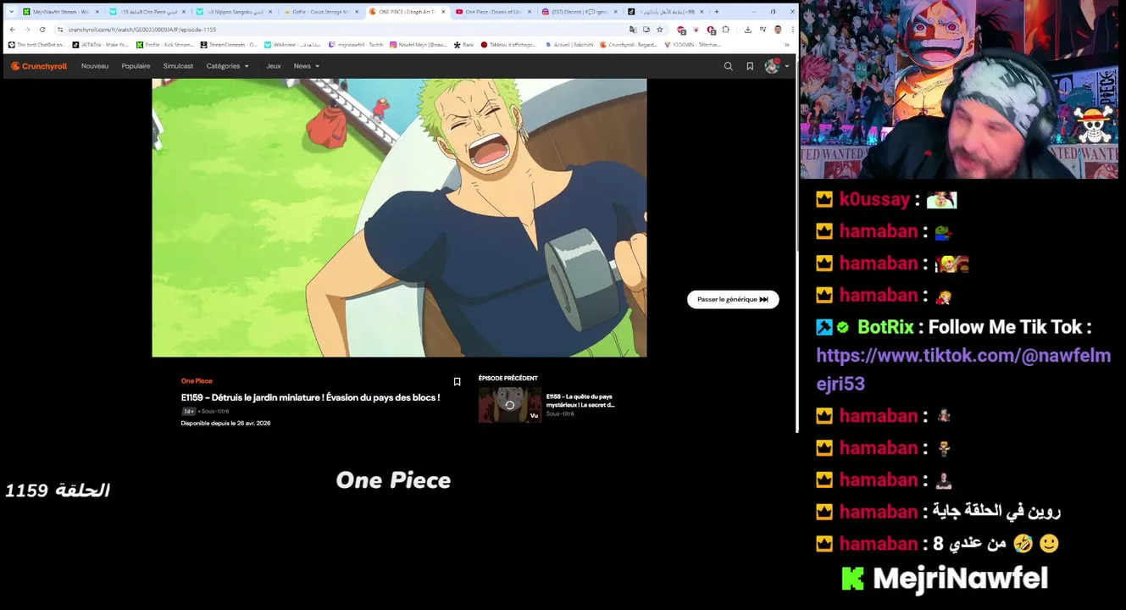The image size is (1126, 610).
Task: Expand the account dropdown arrow beside avatar
Action: click(x=787, y=66)
